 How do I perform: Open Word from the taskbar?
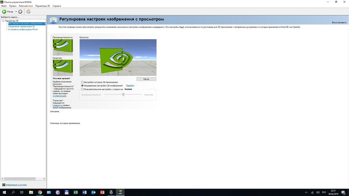(84, 193)
